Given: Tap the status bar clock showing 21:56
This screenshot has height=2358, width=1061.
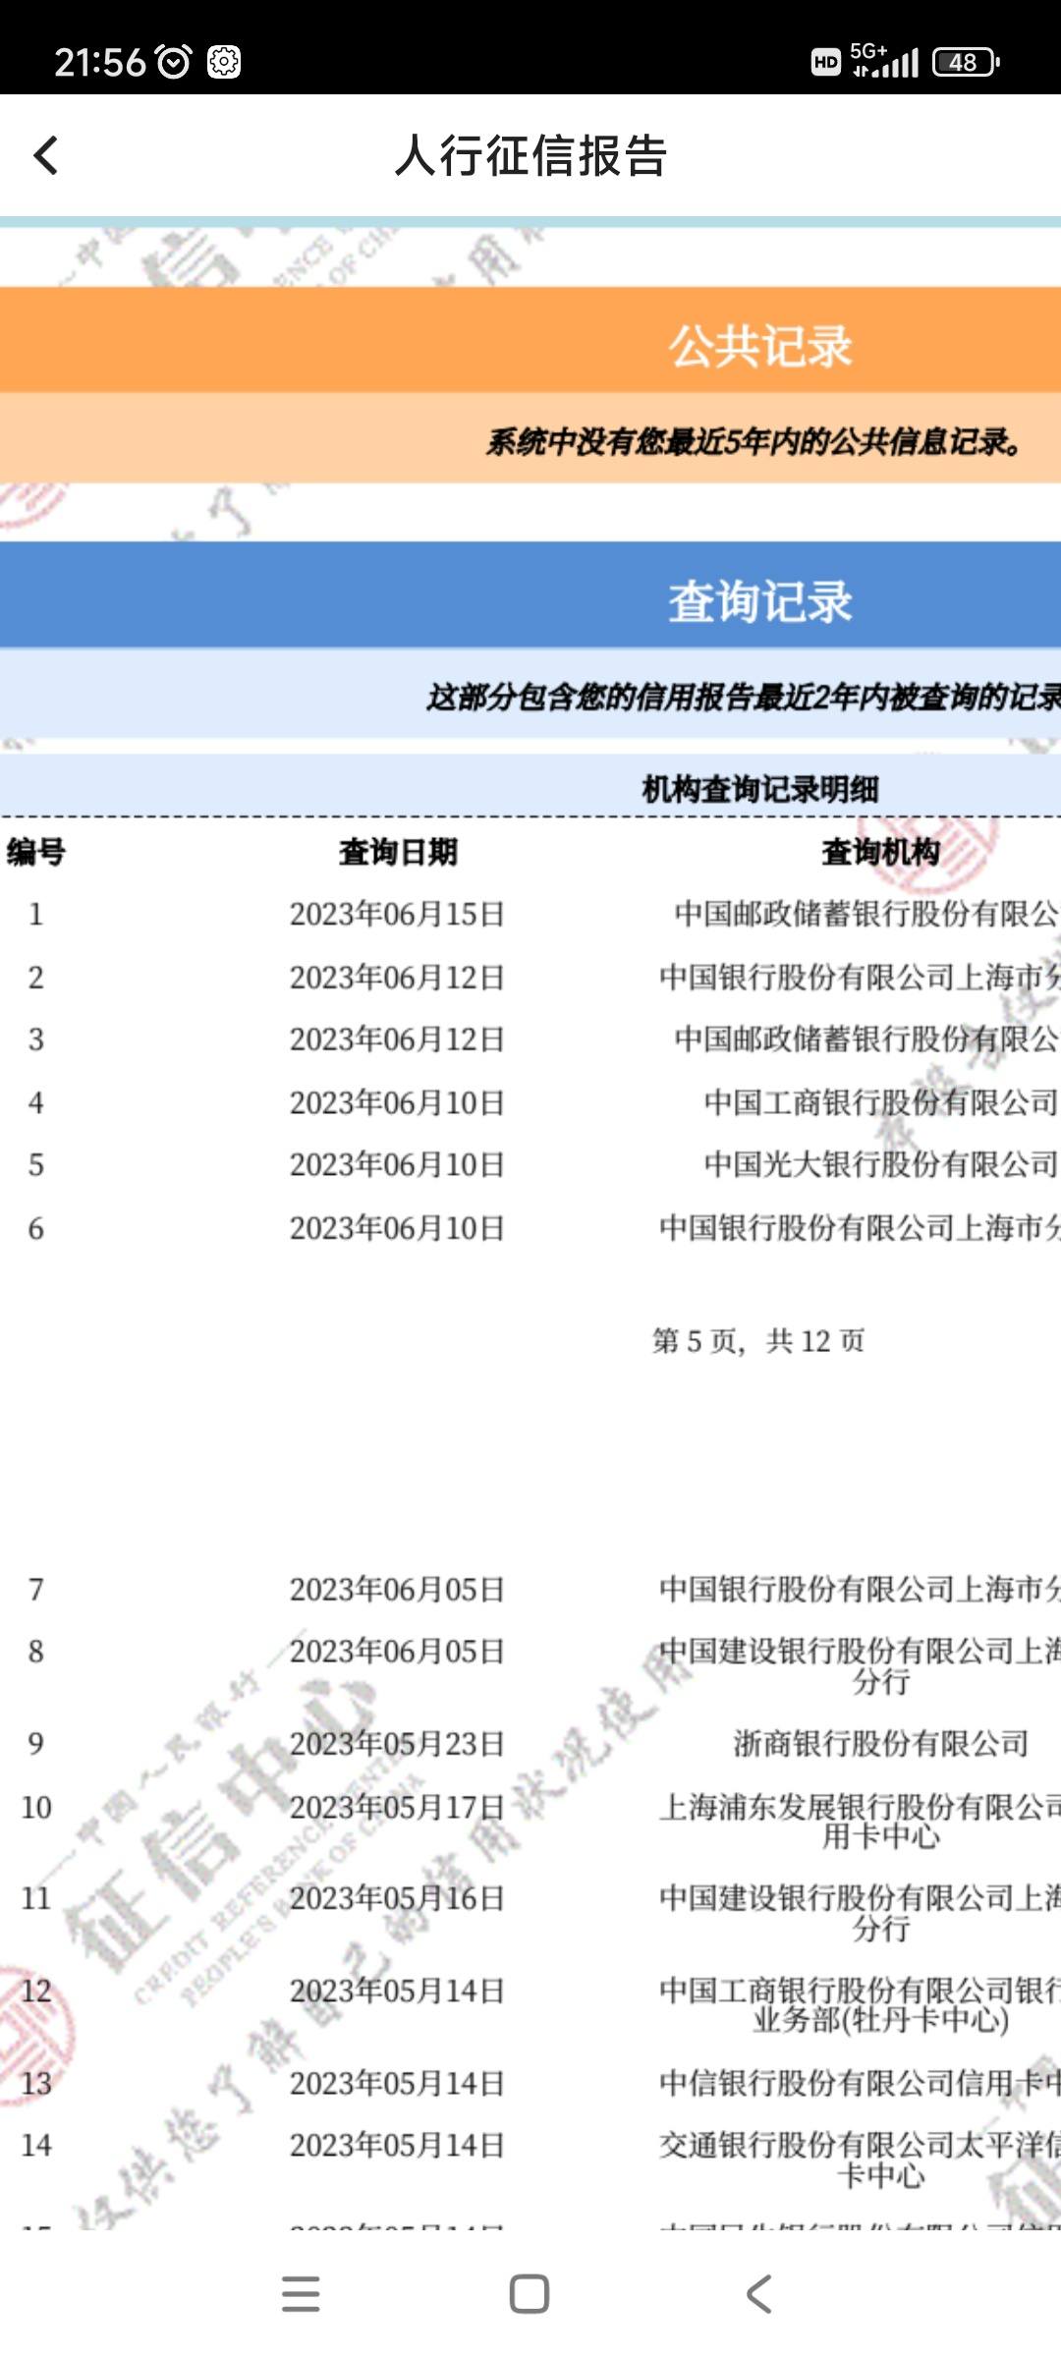Looking at the screenshot, I should 100,62.
